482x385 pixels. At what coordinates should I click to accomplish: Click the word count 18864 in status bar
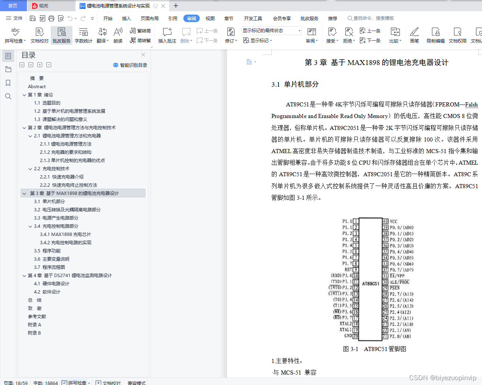[46, 383]
